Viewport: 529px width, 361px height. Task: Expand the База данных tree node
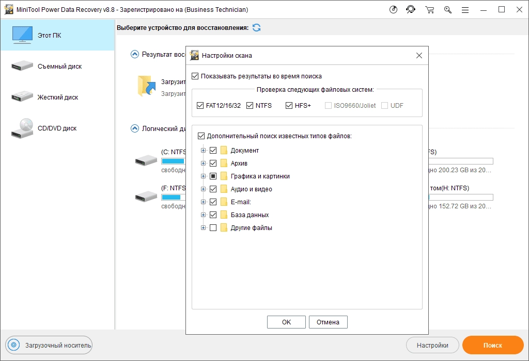point(203,215)
